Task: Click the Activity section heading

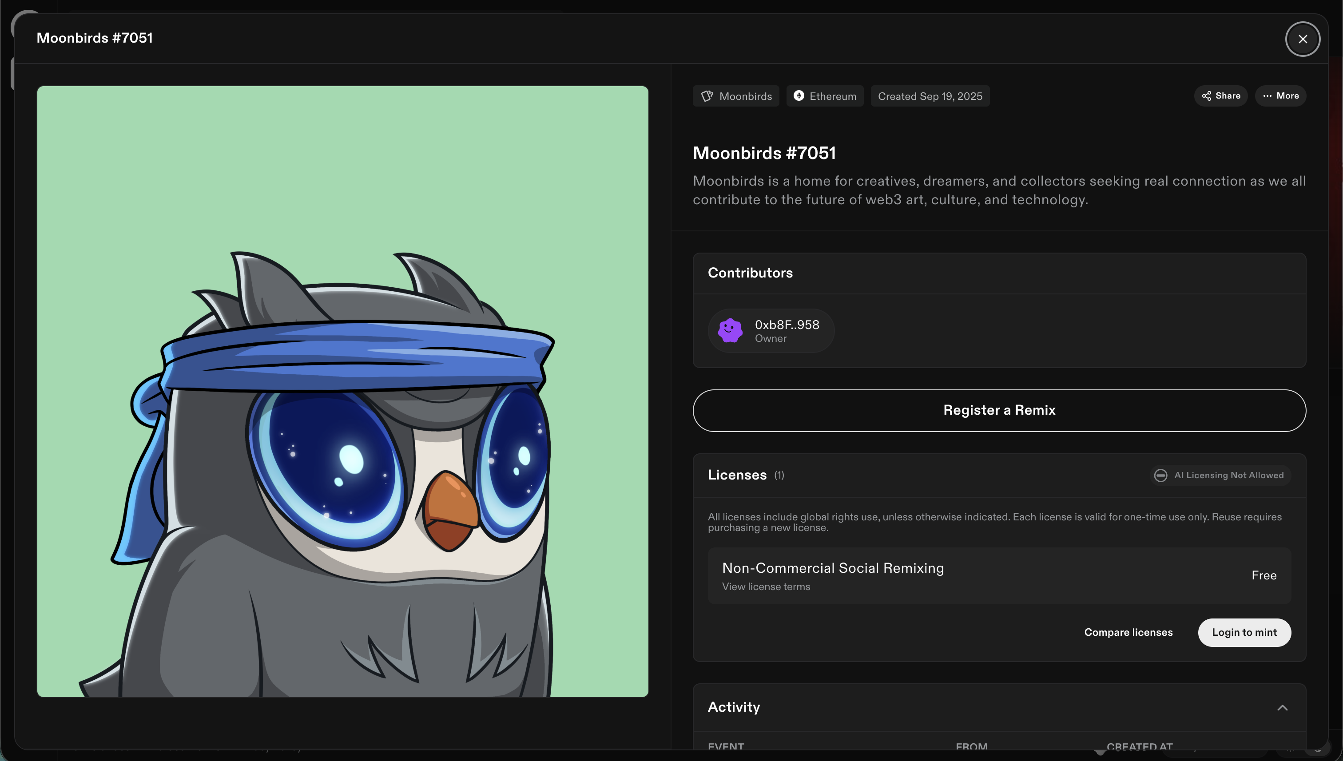Action: click(734, 707)
